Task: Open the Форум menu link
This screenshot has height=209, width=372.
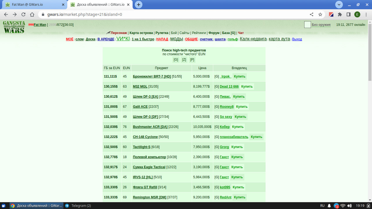Action: [x=214, y=33]
